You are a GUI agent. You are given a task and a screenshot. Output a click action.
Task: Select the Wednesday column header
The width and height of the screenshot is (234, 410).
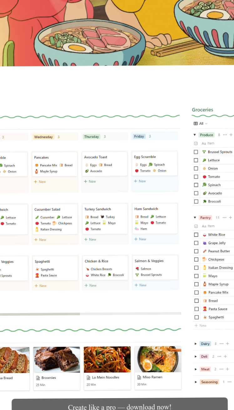(x=43, y=137)
